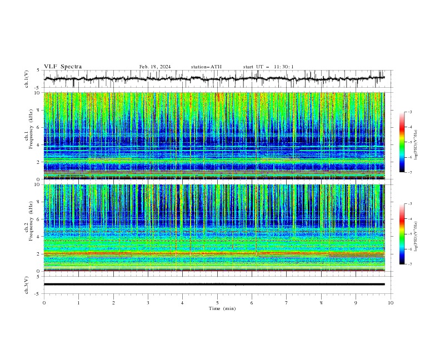Select the date text "Feb. 18, 2024"
440x340 pixels.
point(155,67)
